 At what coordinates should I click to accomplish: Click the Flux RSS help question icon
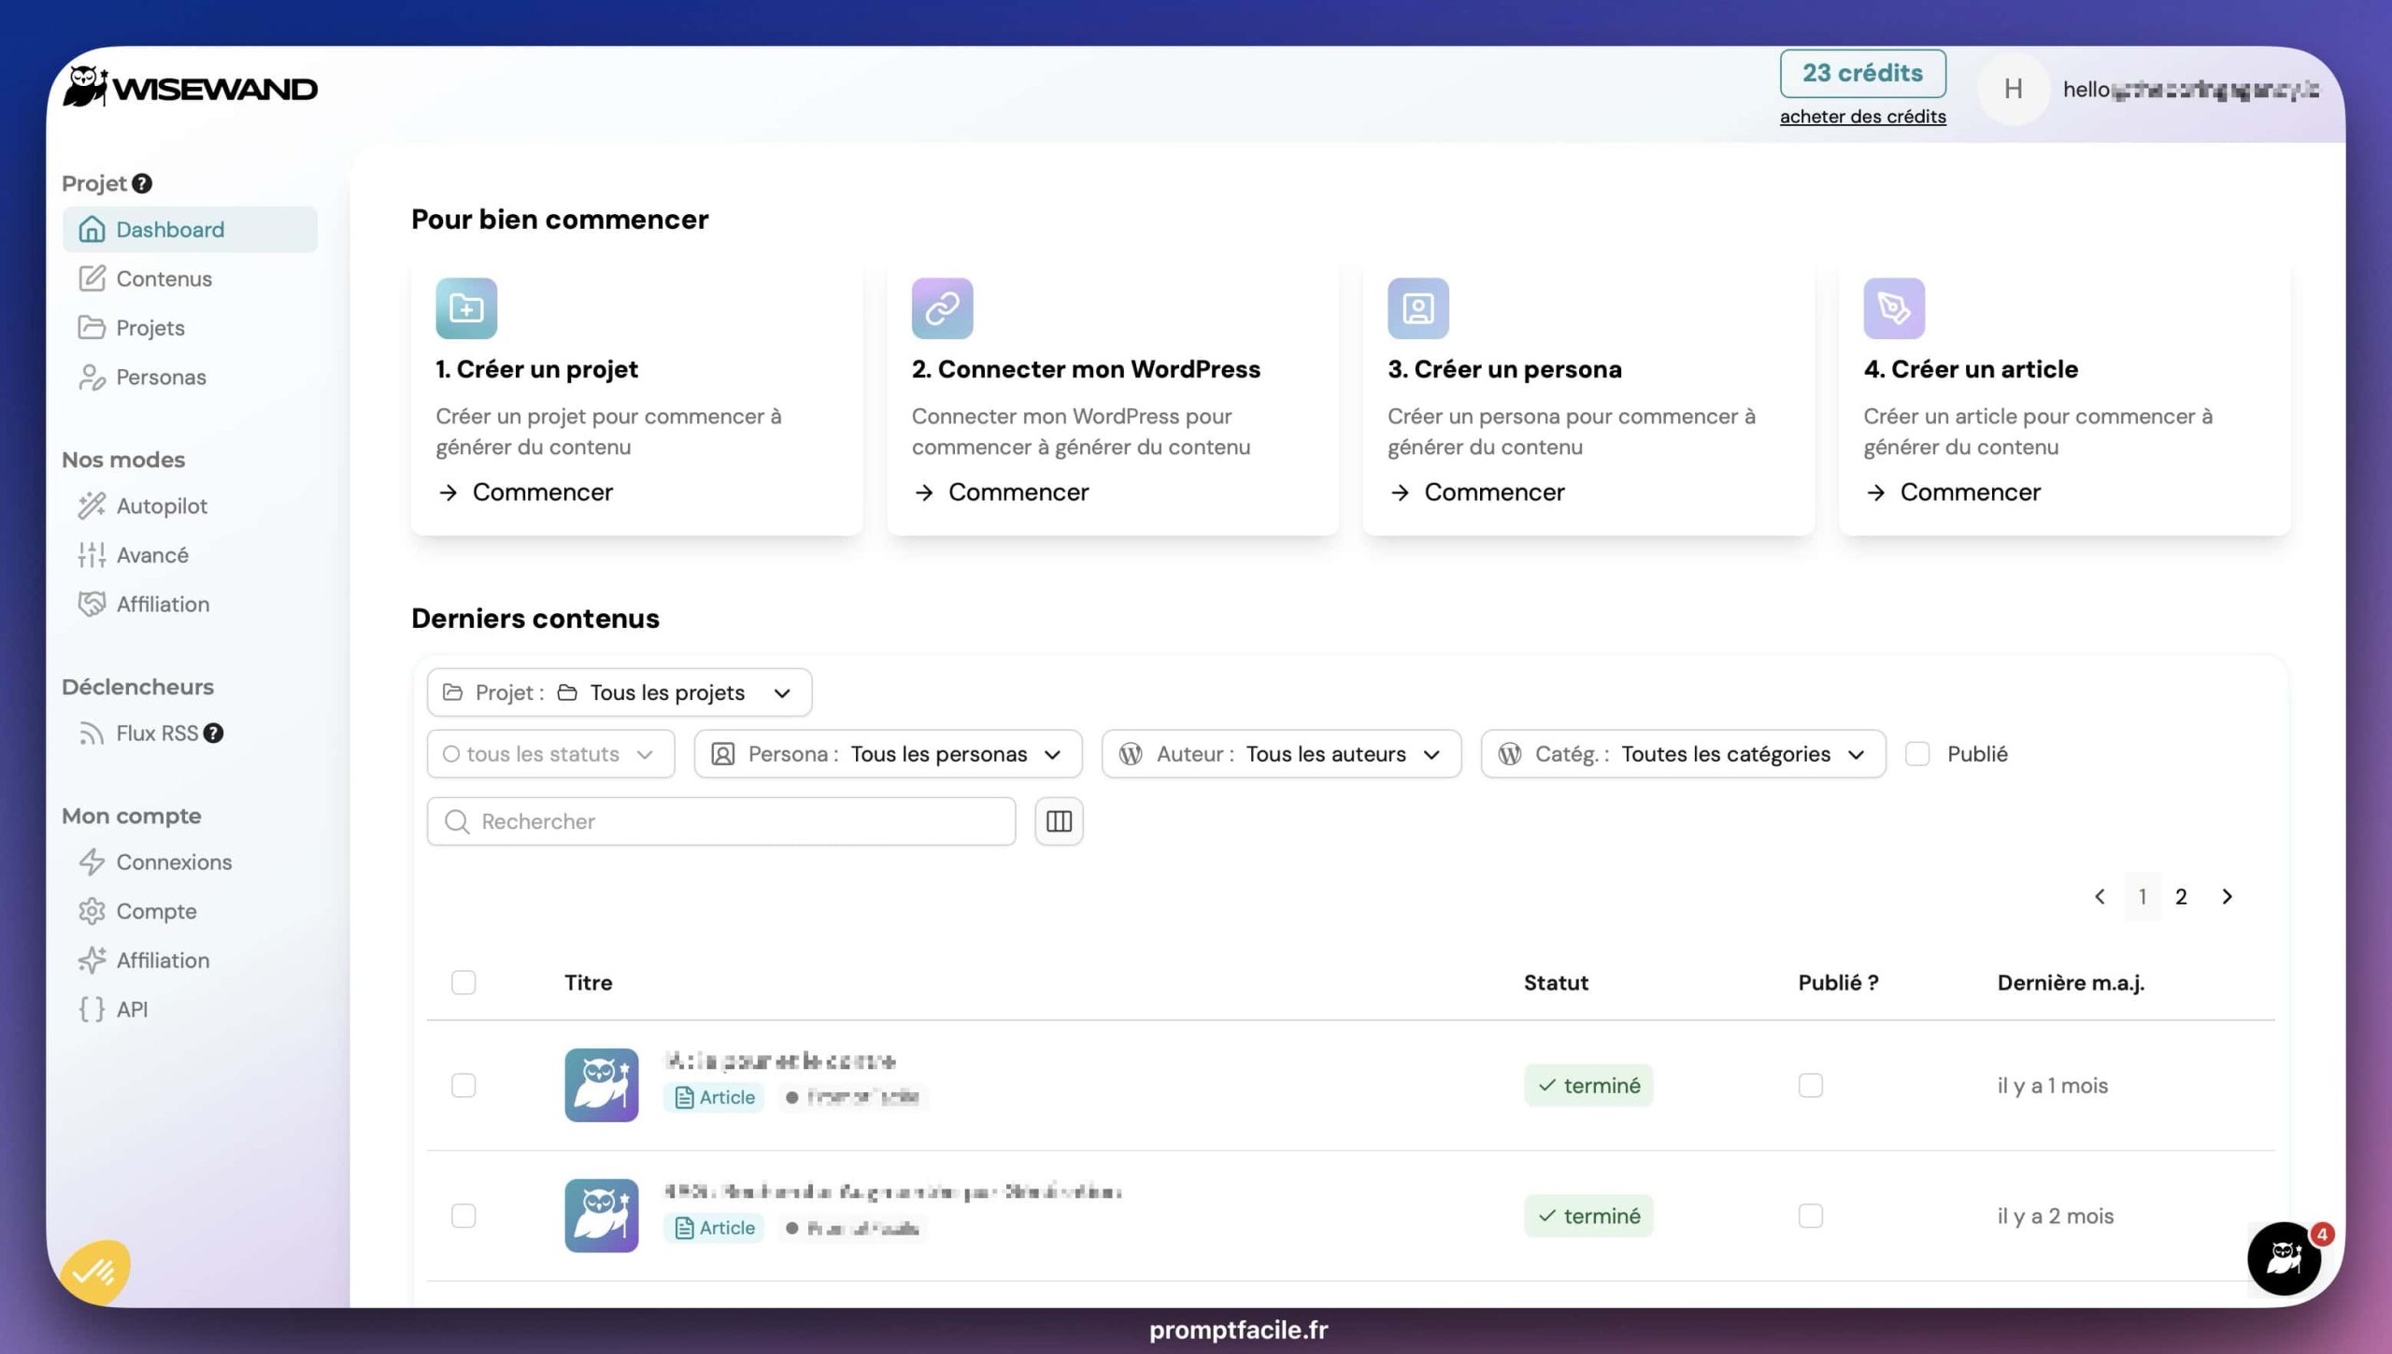pos(214,734)
